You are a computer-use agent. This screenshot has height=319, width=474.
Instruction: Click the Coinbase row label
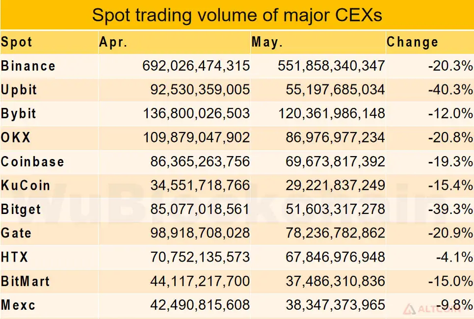pos(32,161)
